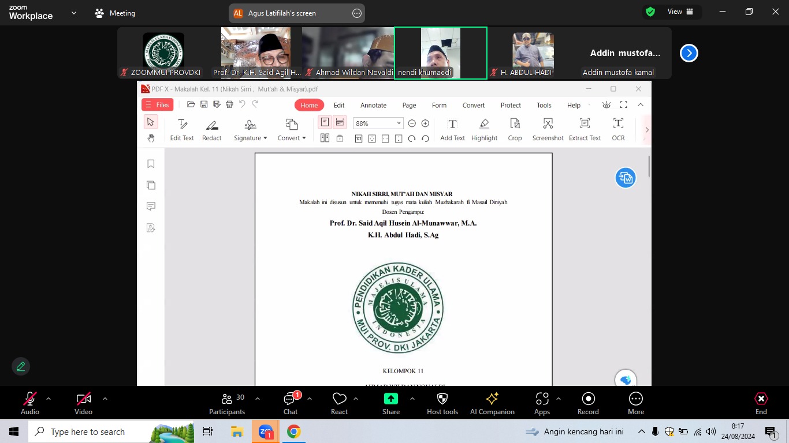Click the End meeting button
789x443 pixels.
pos(761,403)
